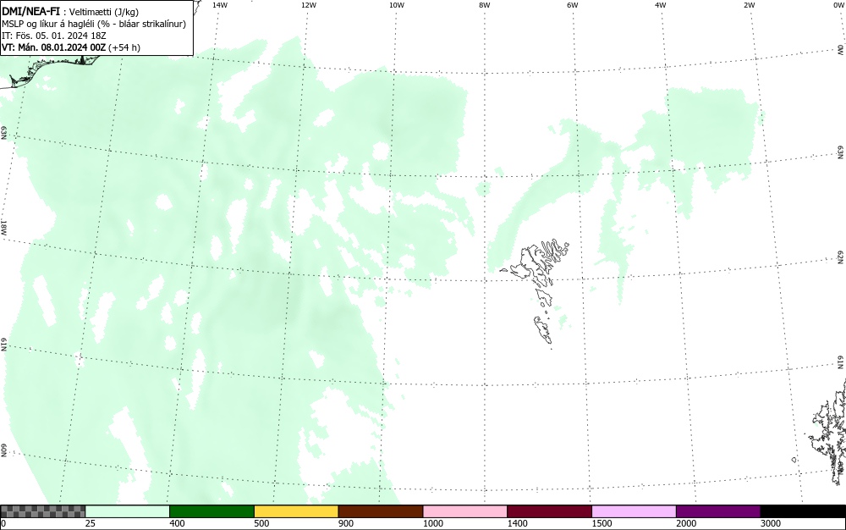Click the "6W" longitude label
The image size is (846, 530).
(x=573, y=5)
